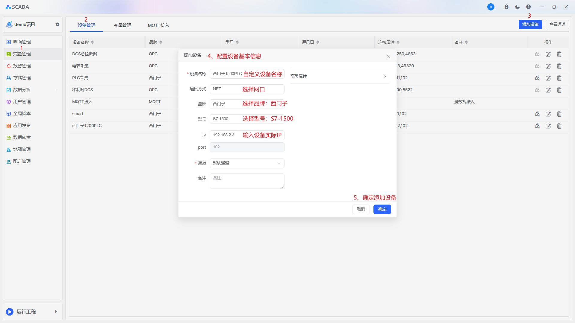This screenshot has width=575, height=323.
Task: Close the 添加设备 dialog
Action: [x=388, y=56]
